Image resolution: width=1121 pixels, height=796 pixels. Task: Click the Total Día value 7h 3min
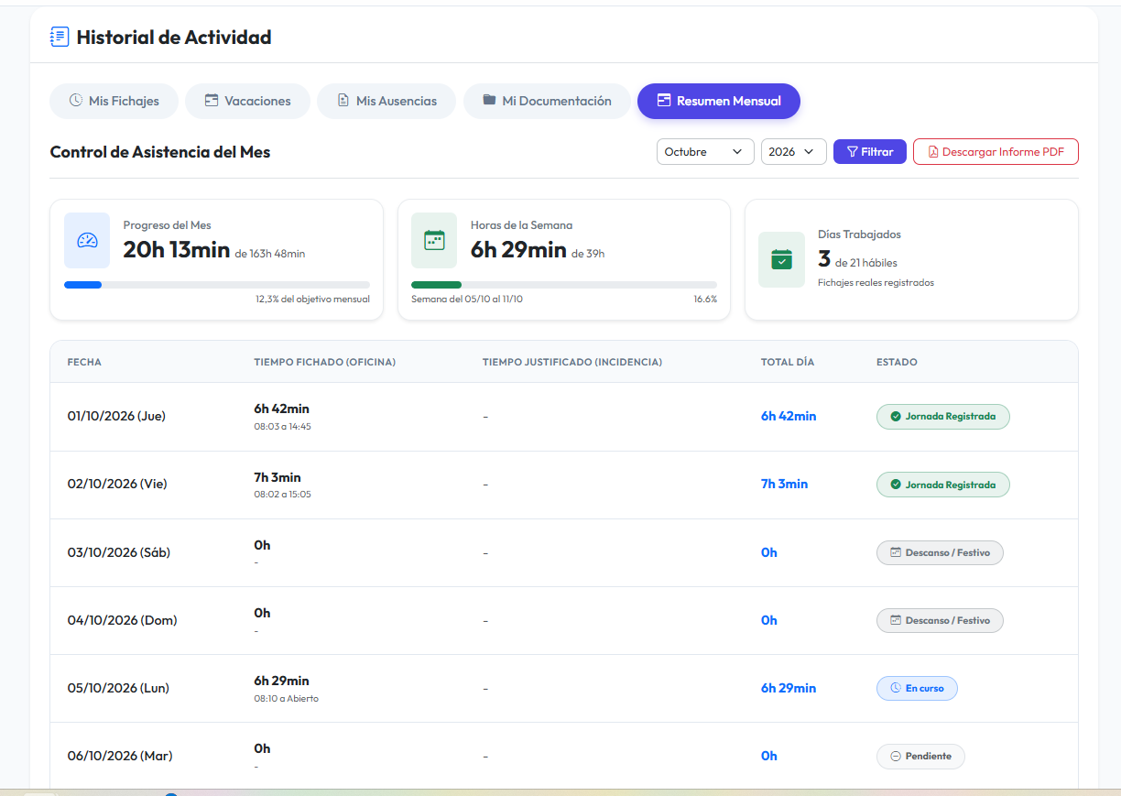tap(785, 484)
